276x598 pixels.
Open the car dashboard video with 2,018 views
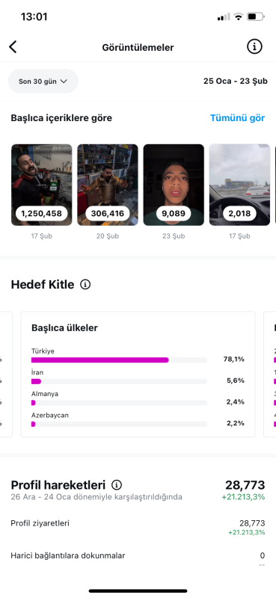tap(240, 185)
